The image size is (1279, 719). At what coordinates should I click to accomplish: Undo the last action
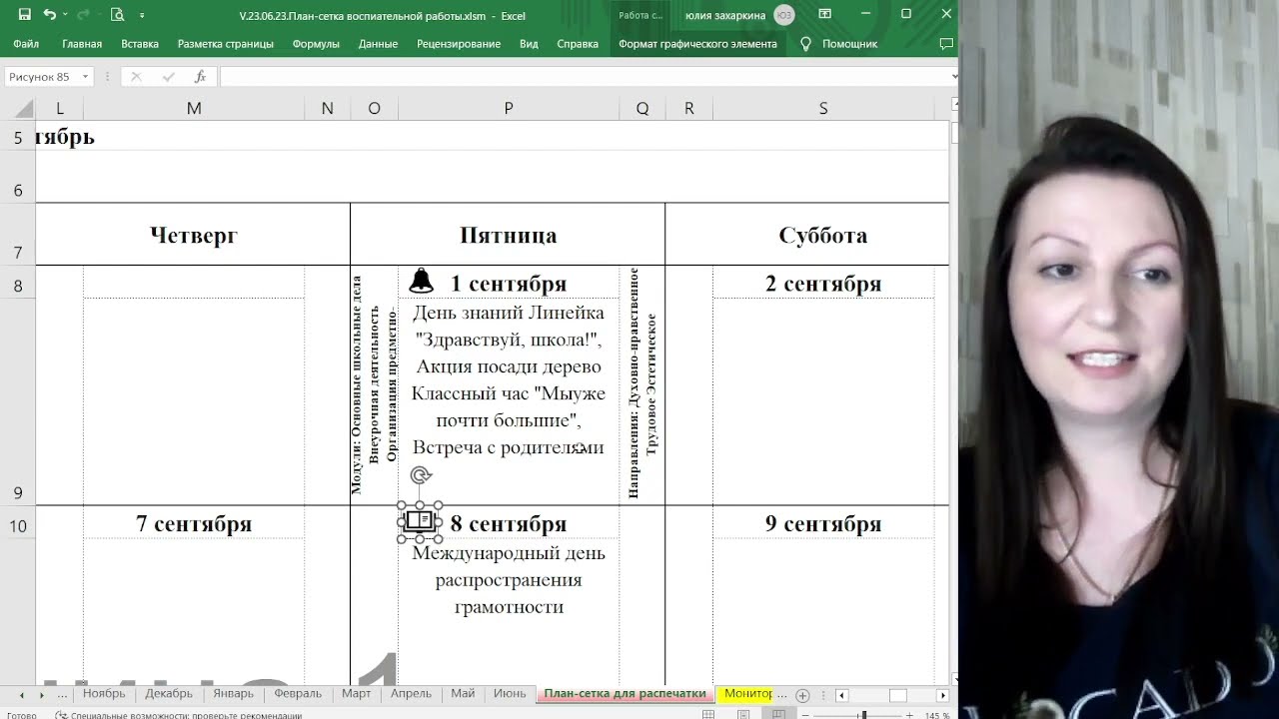(x=49, y=15)
